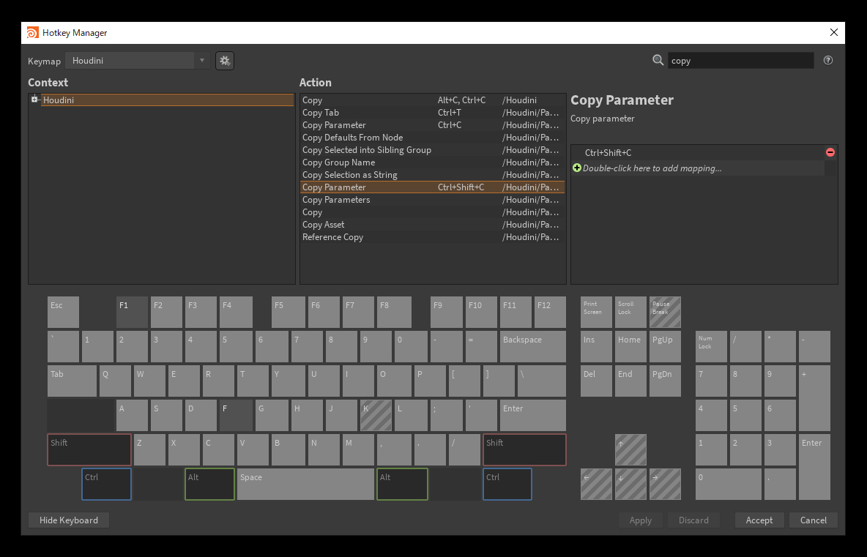Select Copy Parameter row with Ctrl+Shift+C

pos(432,187)
